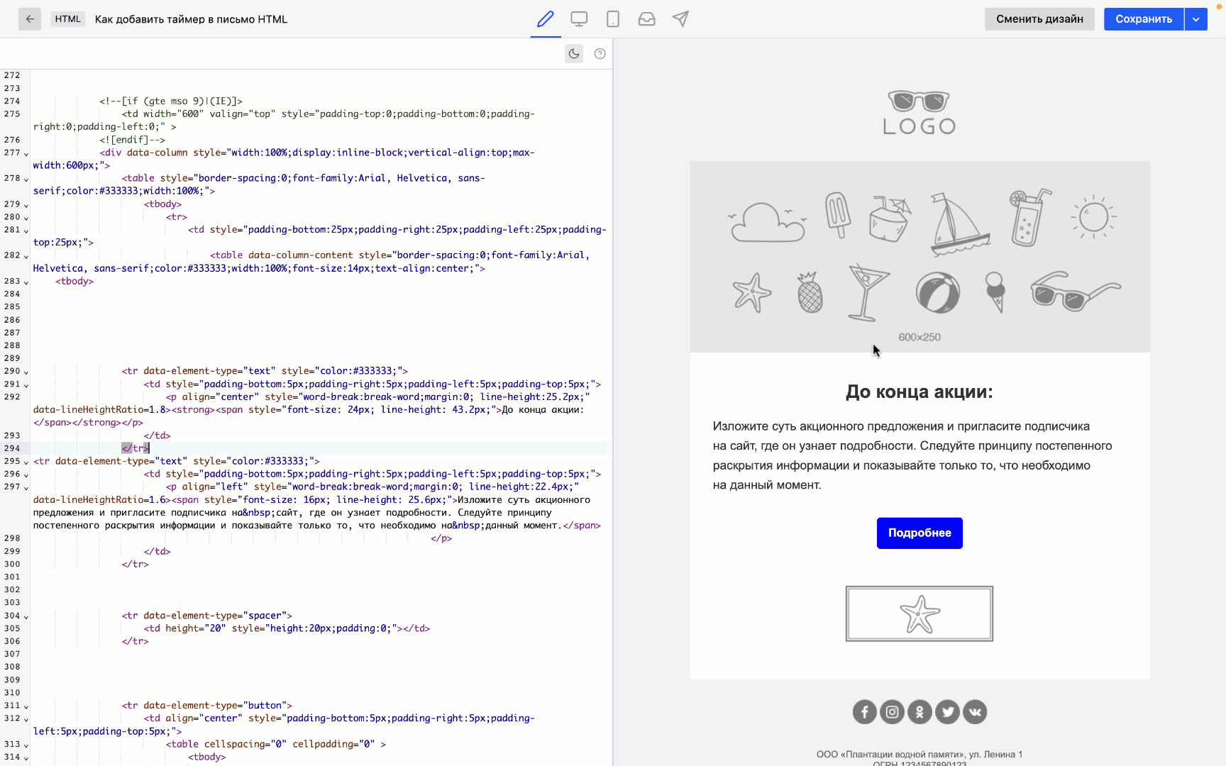The width and height of the screenshot is (1226, 766).
Task: Collapse code fold at line 290
Action: point(26,372)
